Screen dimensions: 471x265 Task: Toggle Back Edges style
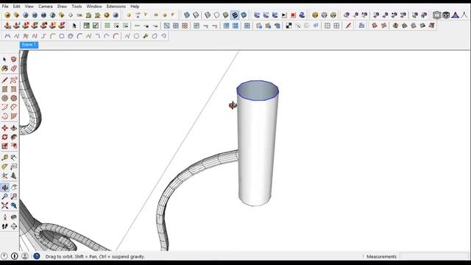tap(196, 15)
